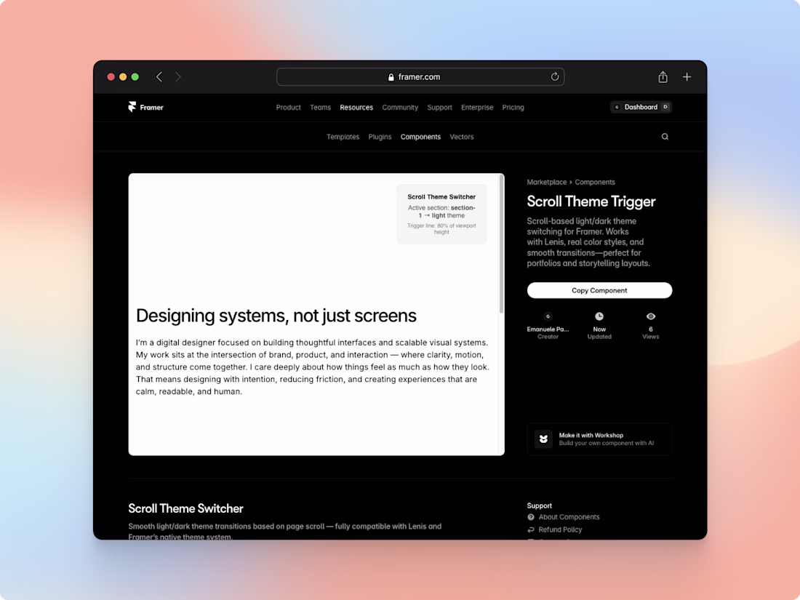Click the Scroll Theme Switcher info card
This screenshot has width=800, height=600.
[441, 214]
